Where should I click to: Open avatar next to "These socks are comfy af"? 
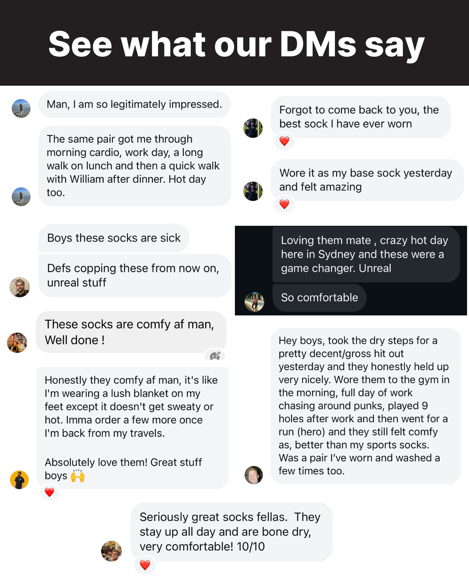click(x=17, y=343)
